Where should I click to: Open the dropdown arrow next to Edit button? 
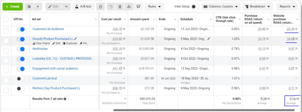pyautogui.click(x=66, y=6)
